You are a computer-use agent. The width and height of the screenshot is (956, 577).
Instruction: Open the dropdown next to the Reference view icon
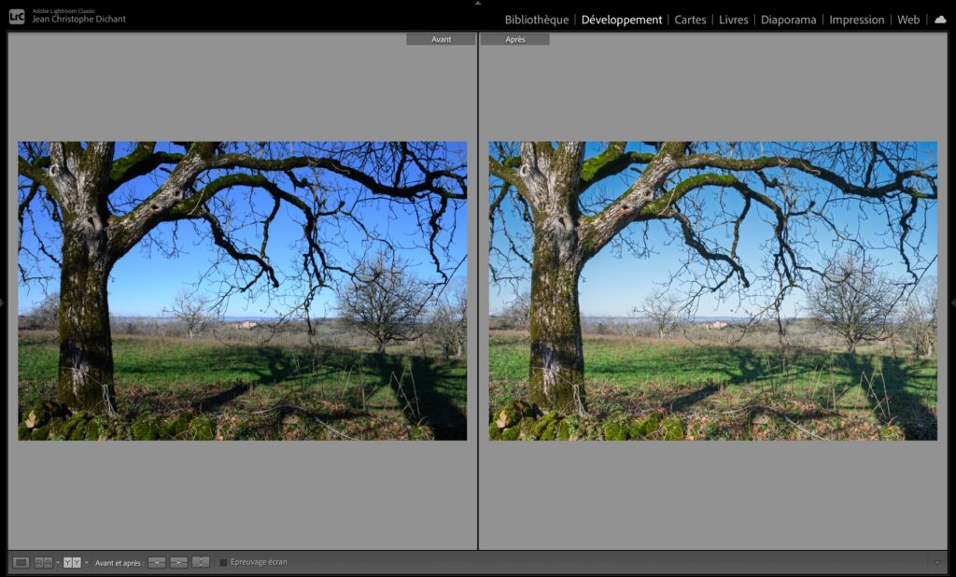pos(57,561)
